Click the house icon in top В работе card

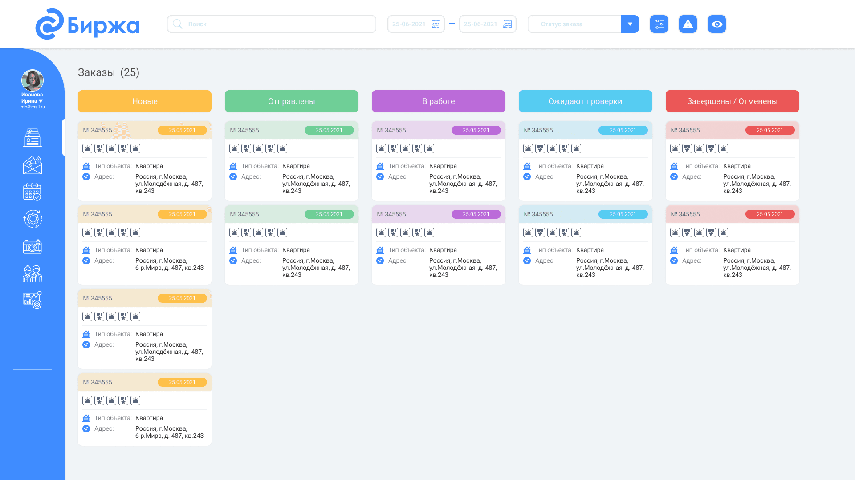[380, 166]
